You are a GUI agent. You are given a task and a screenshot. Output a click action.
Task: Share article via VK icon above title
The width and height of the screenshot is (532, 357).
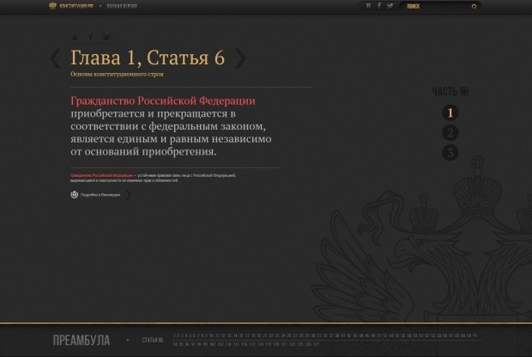tap(75, 38)
